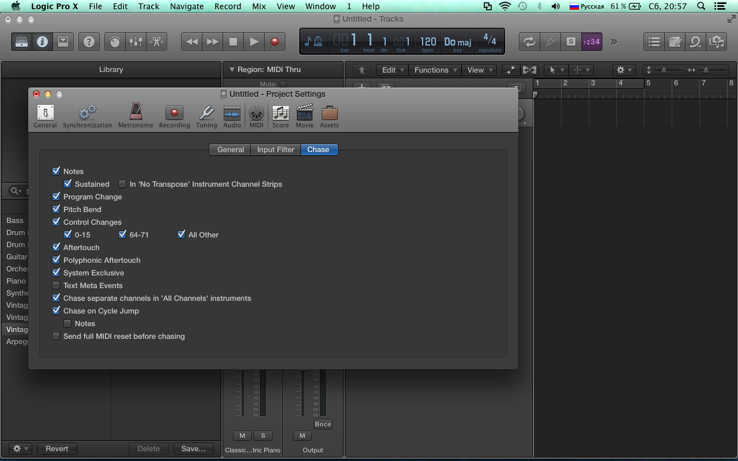Open the File menu
738x461 pixels.
pos(95,6)
